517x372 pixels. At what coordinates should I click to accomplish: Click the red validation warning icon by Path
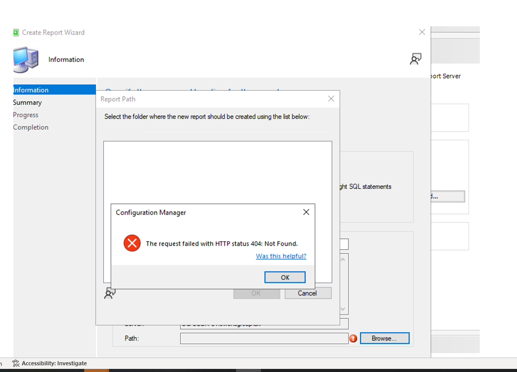353,338
